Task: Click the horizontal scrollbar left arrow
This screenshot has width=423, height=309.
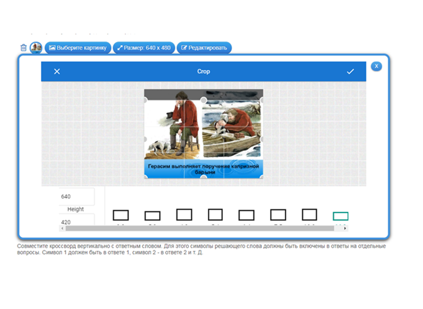Action: [62, 228]
